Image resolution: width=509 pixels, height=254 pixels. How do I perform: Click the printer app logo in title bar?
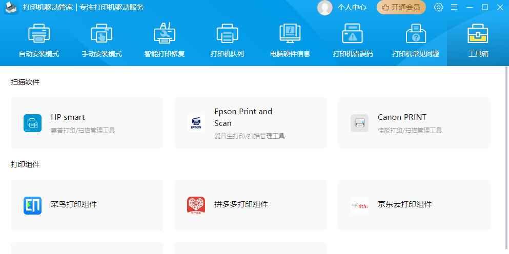pyautogui.click(x=11, y=7)
